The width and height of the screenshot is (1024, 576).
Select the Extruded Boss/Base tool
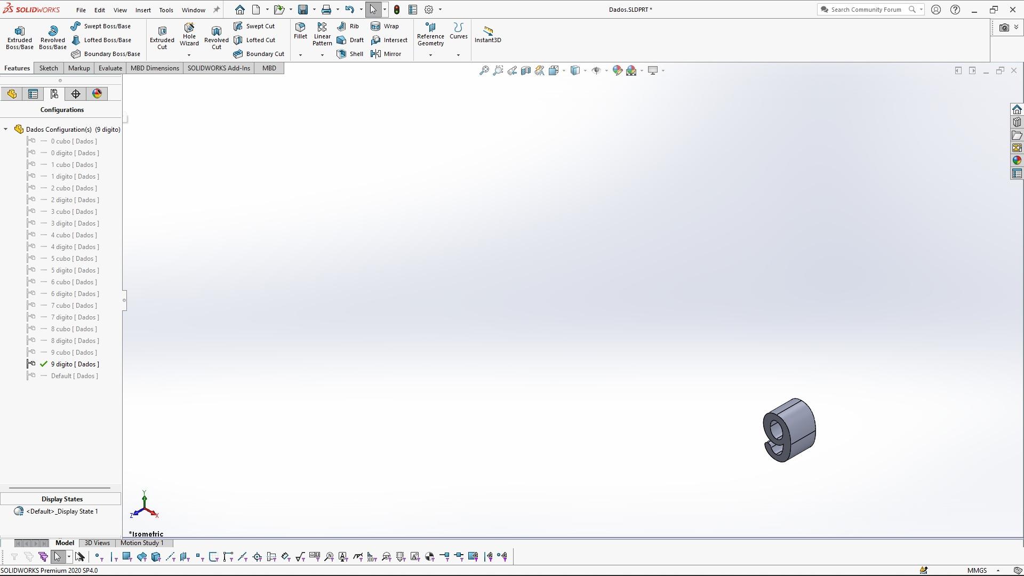pyautogui.click(x=20, y=37)
